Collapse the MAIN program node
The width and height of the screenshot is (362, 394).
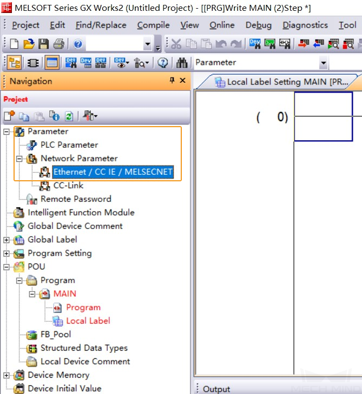point(32,294)
